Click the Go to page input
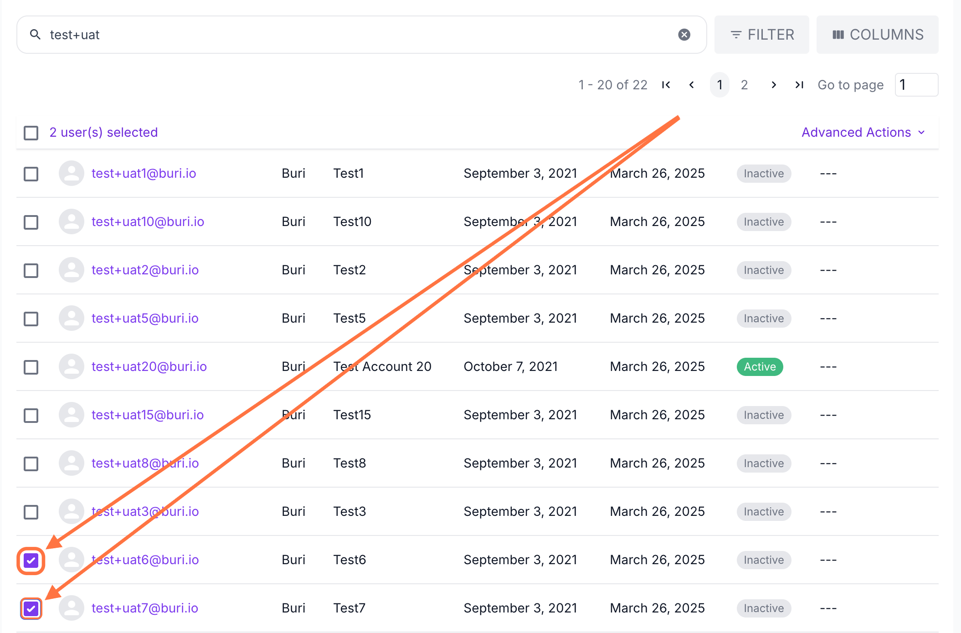 (916, 85)
